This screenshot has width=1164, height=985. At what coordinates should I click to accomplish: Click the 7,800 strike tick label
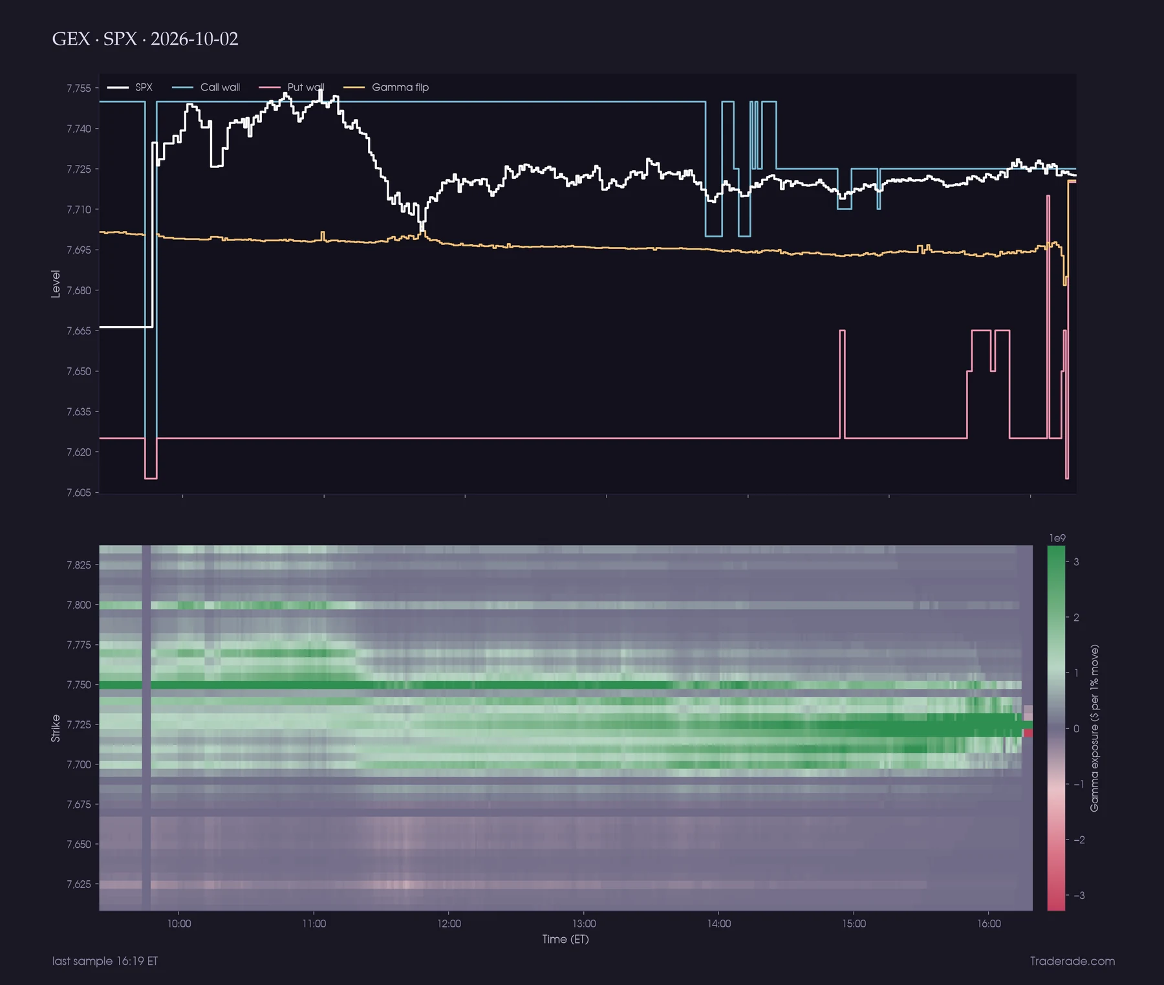[x=79, y=605]
